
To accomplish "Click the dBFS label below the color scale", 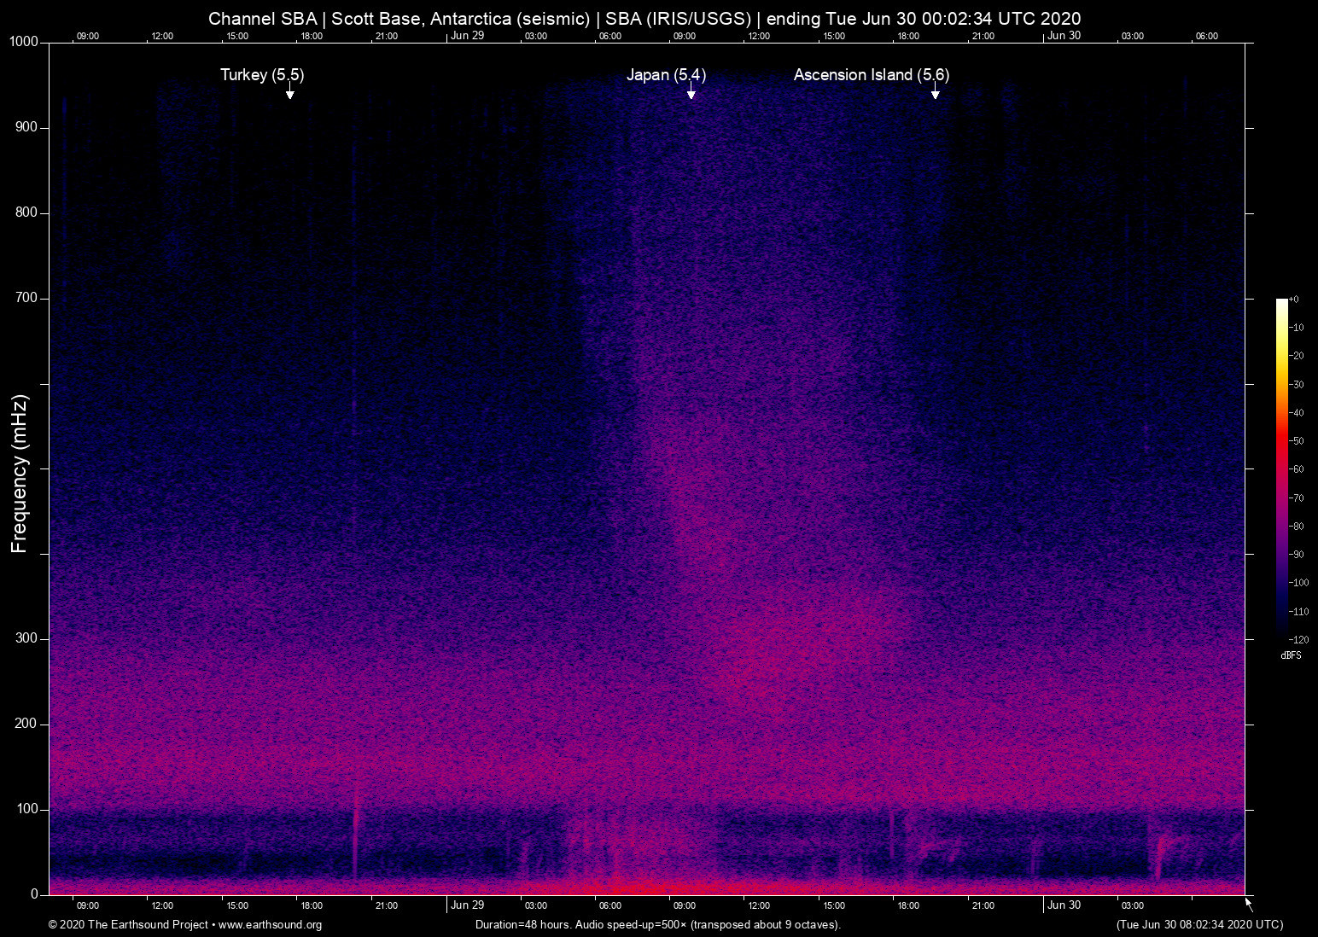I will coord(1291,655).
